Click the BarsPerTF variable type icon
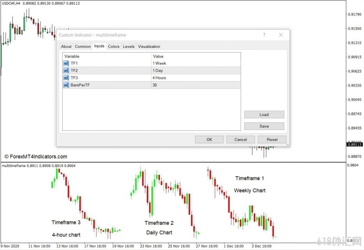The width and height of the screenshot is (364, 250). coord(66,85)
